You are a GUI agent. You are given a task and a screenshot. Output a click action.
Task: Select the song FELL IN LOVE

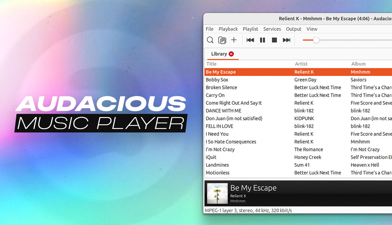[220, 126]
